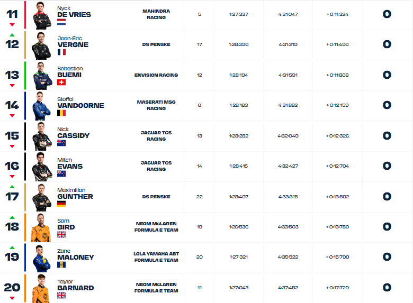Open Sam Bird driver photo
413x303 pixels.
[x=41, y=228]
